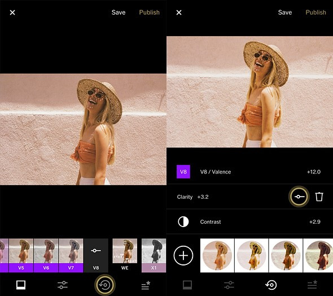The width and height of the screenshot is (333, 296).
Task: Apply the first circular recipe thumbnail
Action: point(217,255)
